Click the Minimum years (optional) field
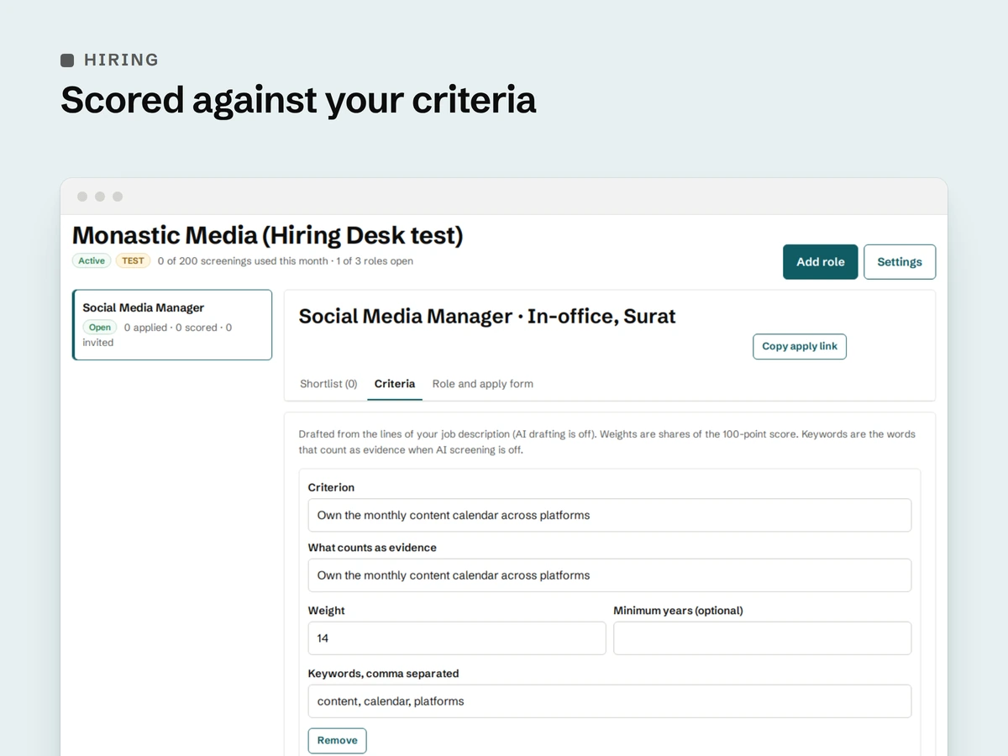Image resolution: width=1008 pixels, height=756 pixels. click(762, 638)
